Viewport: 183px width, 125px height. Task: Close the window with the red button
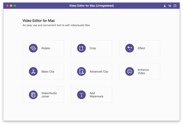(7, 5)
